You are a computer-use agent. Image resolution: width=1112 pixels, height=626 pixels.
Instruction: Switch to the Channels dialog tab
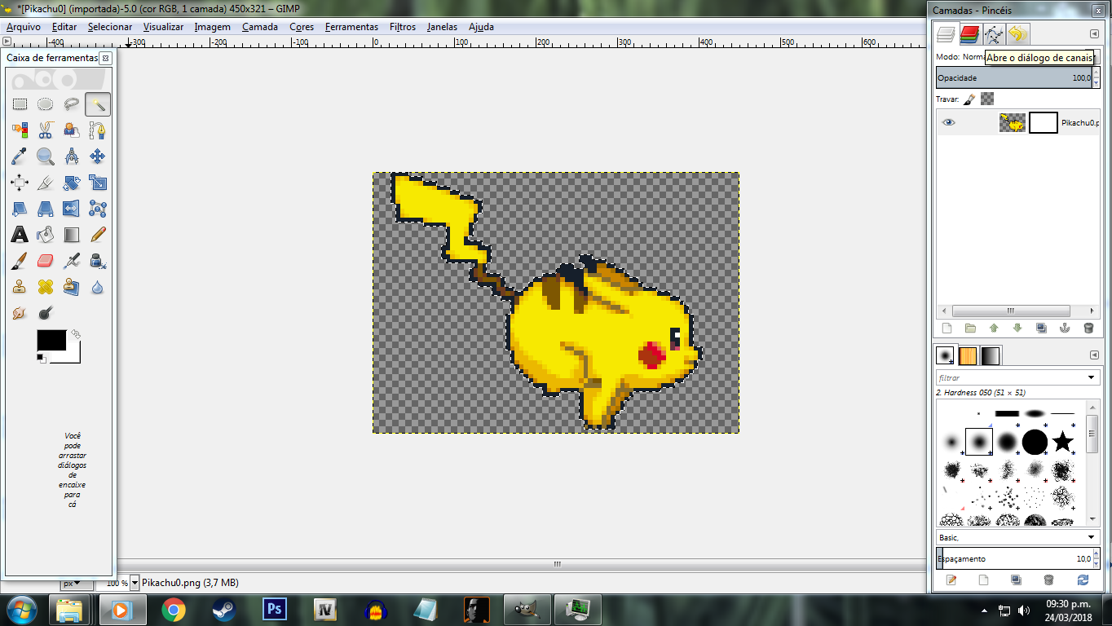tap(969, 34)
